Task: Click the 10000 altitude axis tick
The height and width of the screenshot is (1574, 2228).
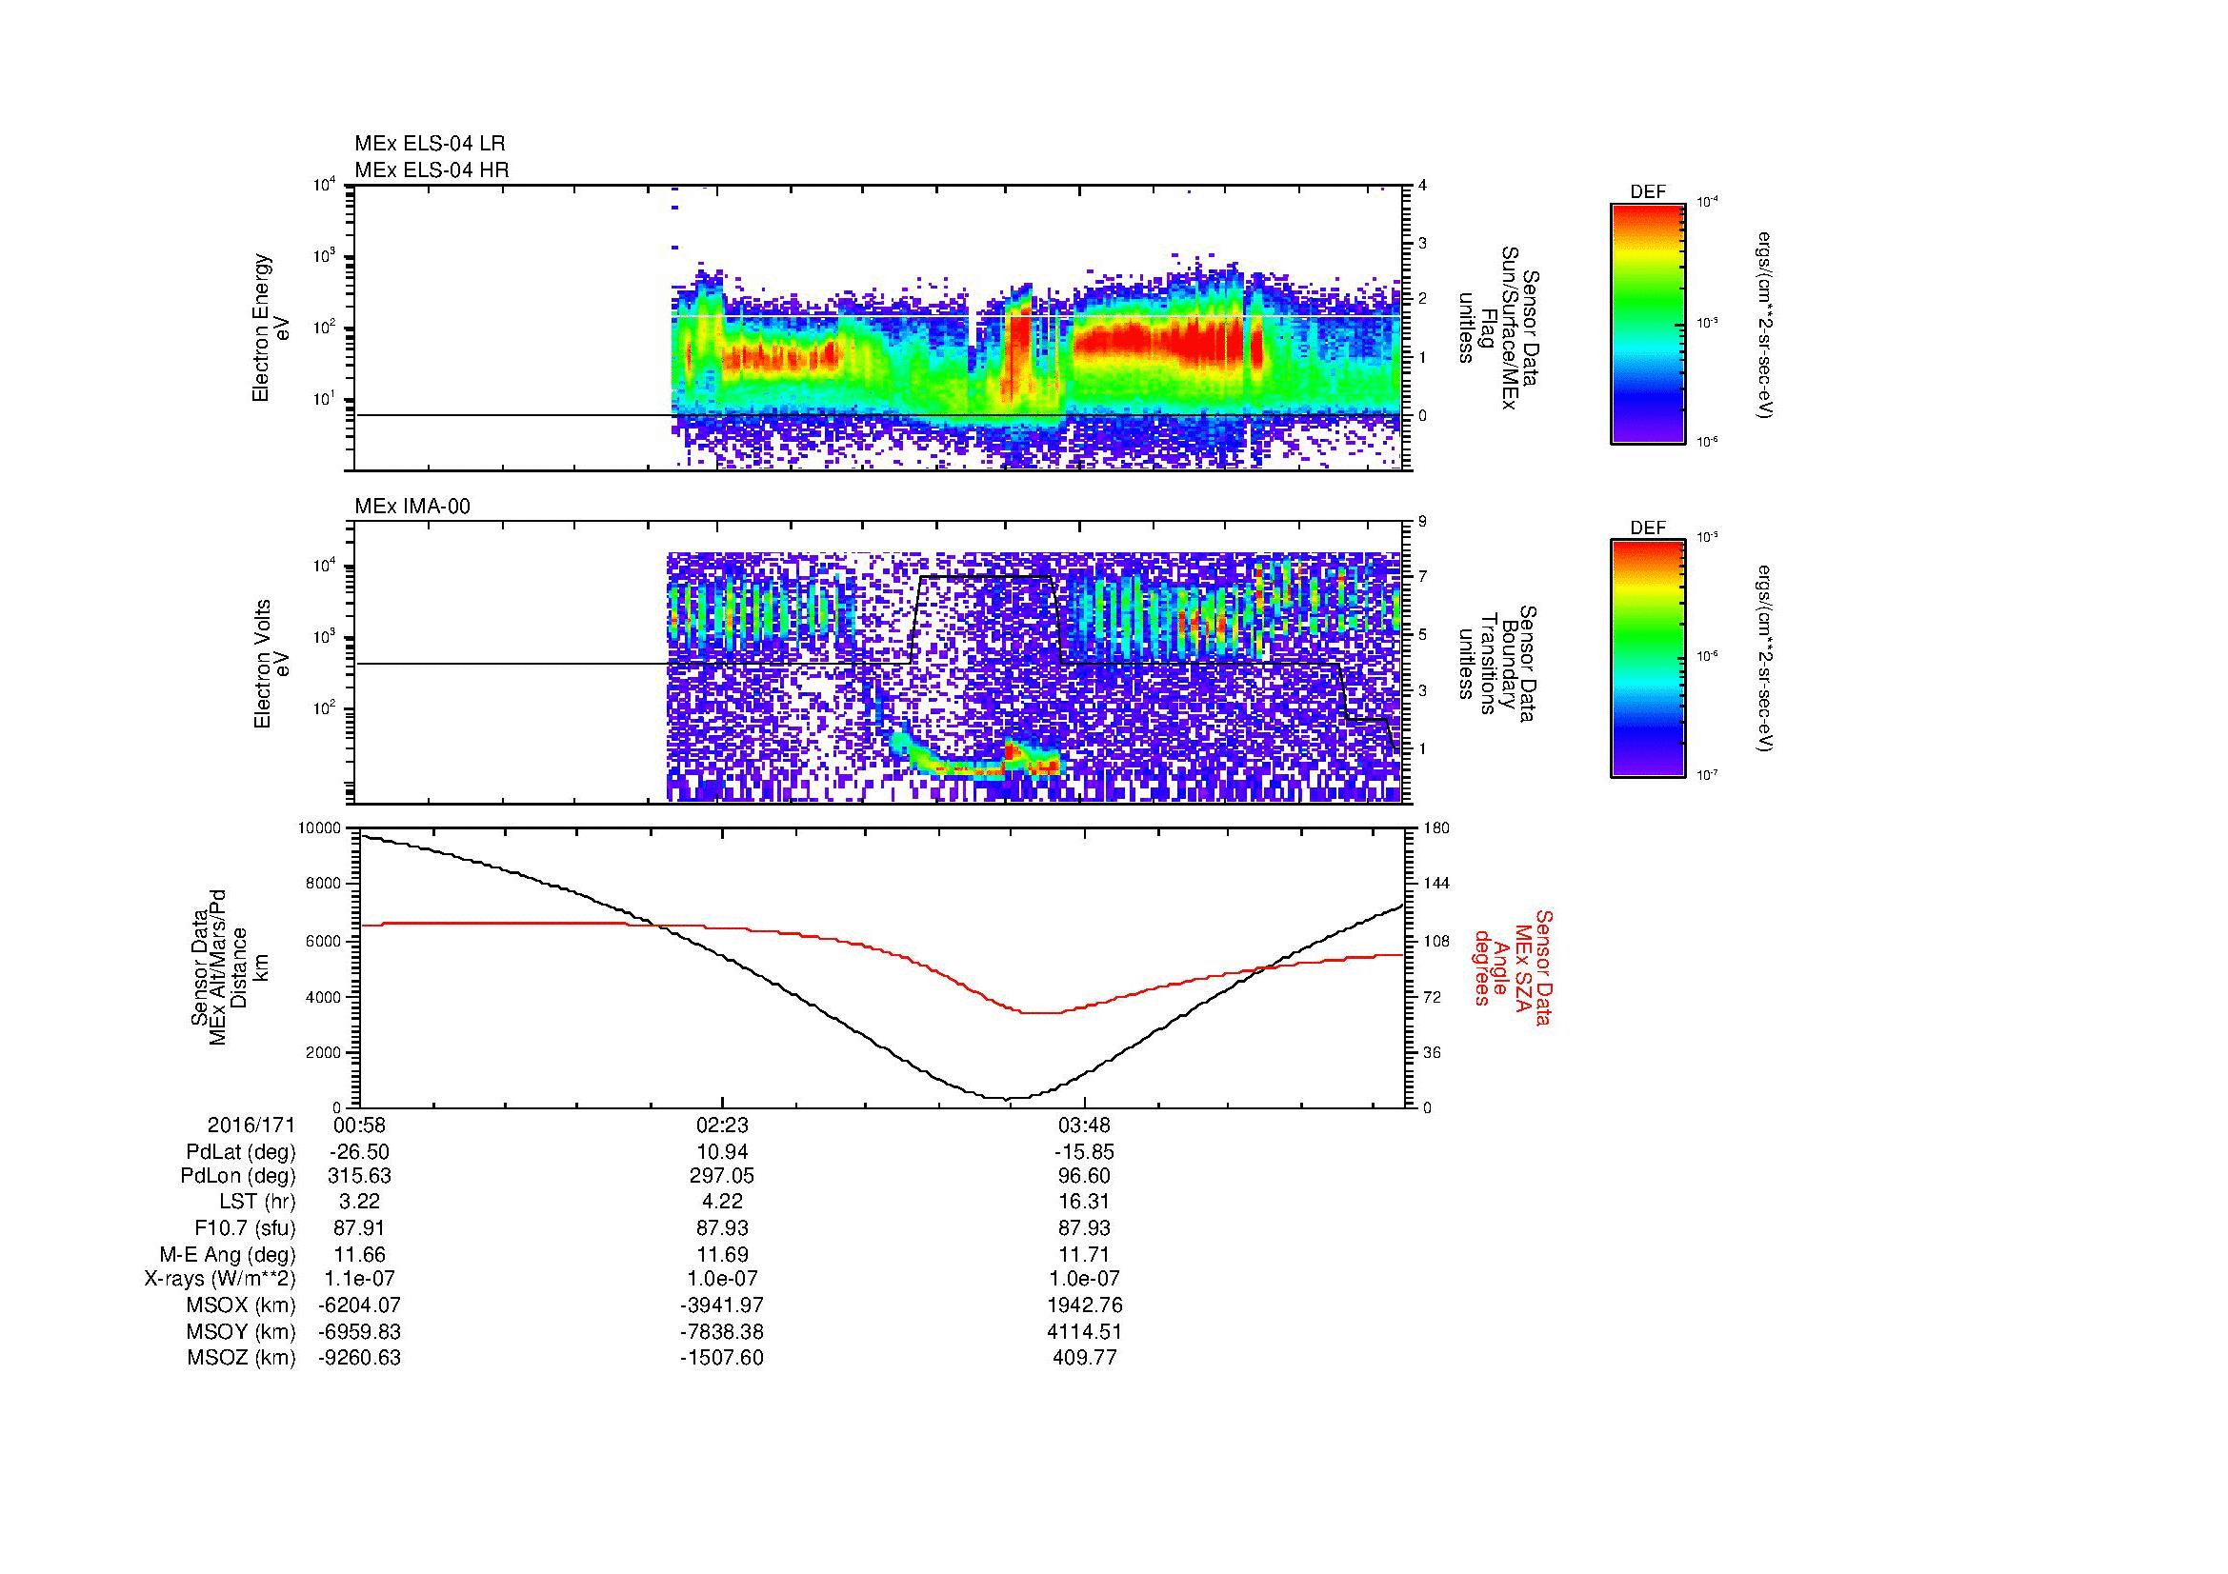Action: pos(319,828)
